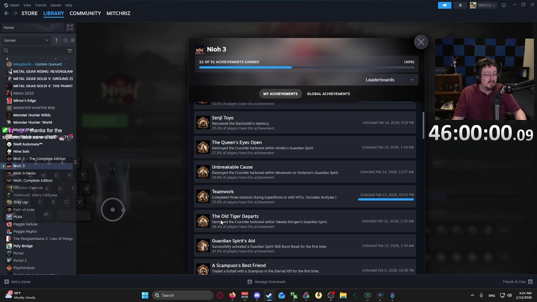Switch to Big Picture mode monitor icon
The width and height of the screenshot is (537, 302).
(x=503, y=5)
